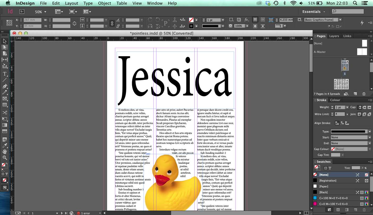
Task: Activate the Eyedropper tool
Action: coord(5,145)
